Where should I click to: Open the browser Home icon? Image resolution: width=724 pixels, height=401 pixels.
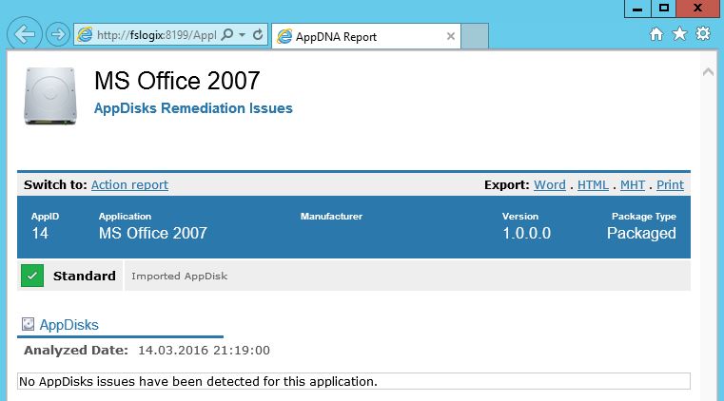click(x=656, y=34)
